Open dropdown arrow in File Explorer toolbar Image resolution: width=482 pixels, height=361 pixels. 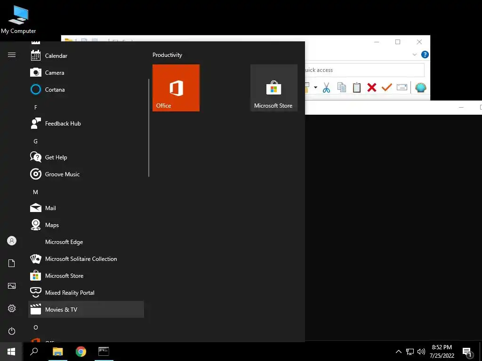click(315, 87)
